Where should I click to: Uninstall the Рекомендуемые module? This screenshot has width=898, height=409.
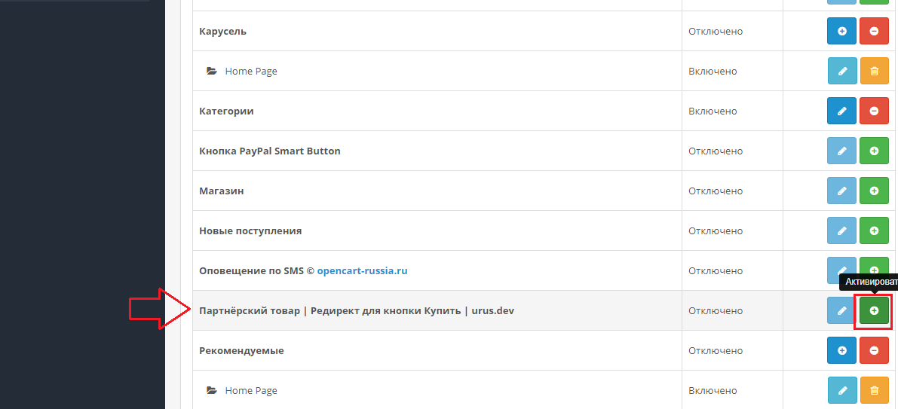874,351
